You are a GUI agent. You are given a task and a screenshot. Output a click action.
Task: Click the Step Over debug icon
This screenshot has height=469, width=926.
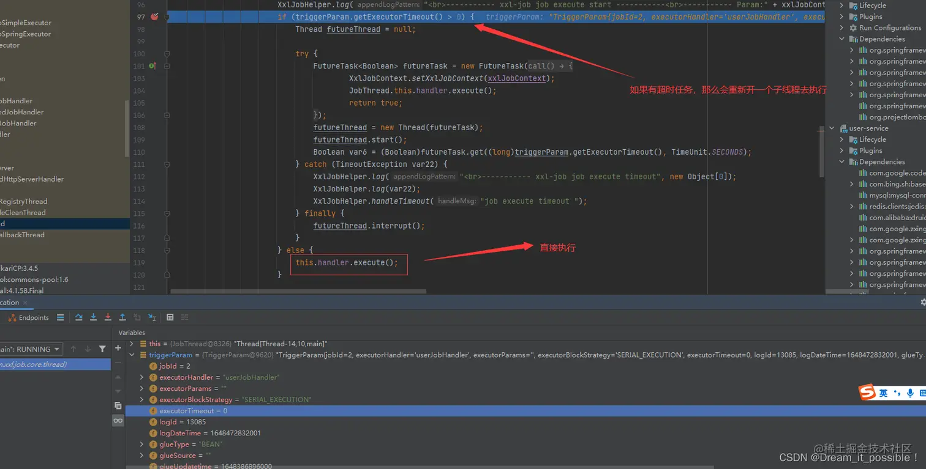(79, 317)
